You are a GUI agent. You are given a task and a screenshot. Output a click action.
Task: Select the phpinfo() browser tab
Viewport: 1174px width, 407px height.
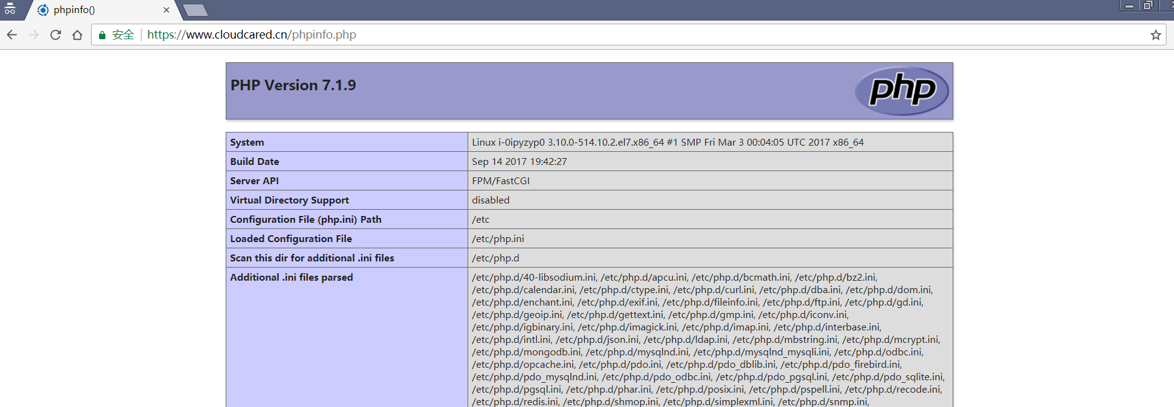(x=103, y=10)
